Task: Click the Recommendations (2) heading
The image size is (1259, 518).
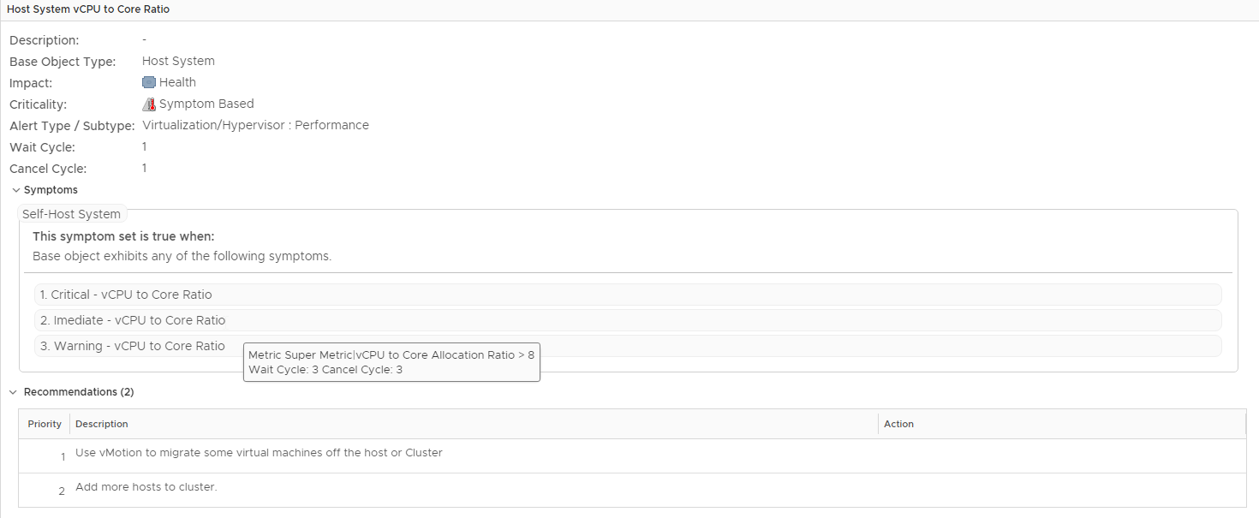Action: coord(79,392)
